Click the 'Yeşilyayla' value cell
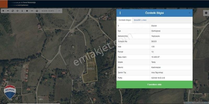This screenshot has width=209, height=104. click(x=171, y=36)
